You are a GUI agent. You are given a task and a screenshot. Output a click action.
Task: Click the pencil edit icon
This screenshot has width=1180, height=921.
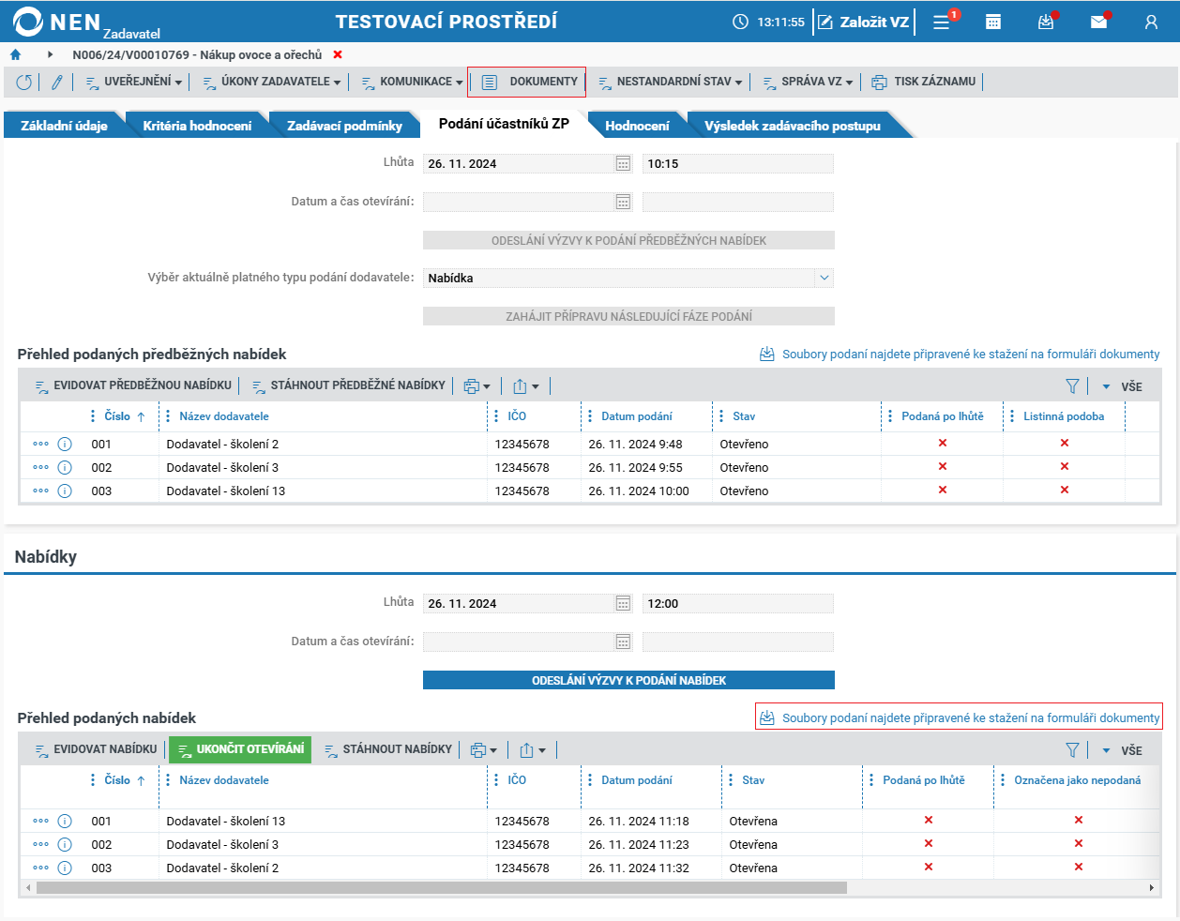(x=57, y=83)
